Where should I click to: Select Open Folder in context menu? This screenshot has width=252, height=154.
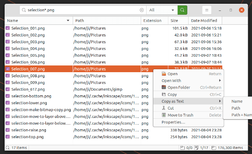coord(188,87)
